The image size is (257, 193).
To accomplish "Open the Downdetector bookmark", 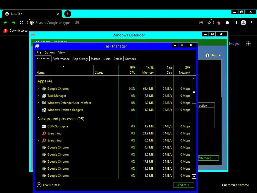I will click(x=16, y=30).
